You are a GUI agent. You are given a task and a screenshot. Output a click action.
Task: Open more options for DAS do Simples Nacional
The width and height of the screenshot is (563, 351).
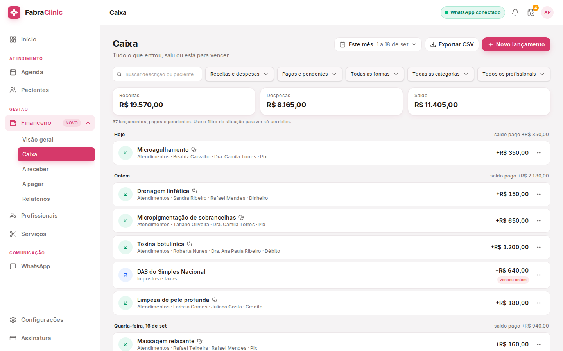(x=539, y=275)
